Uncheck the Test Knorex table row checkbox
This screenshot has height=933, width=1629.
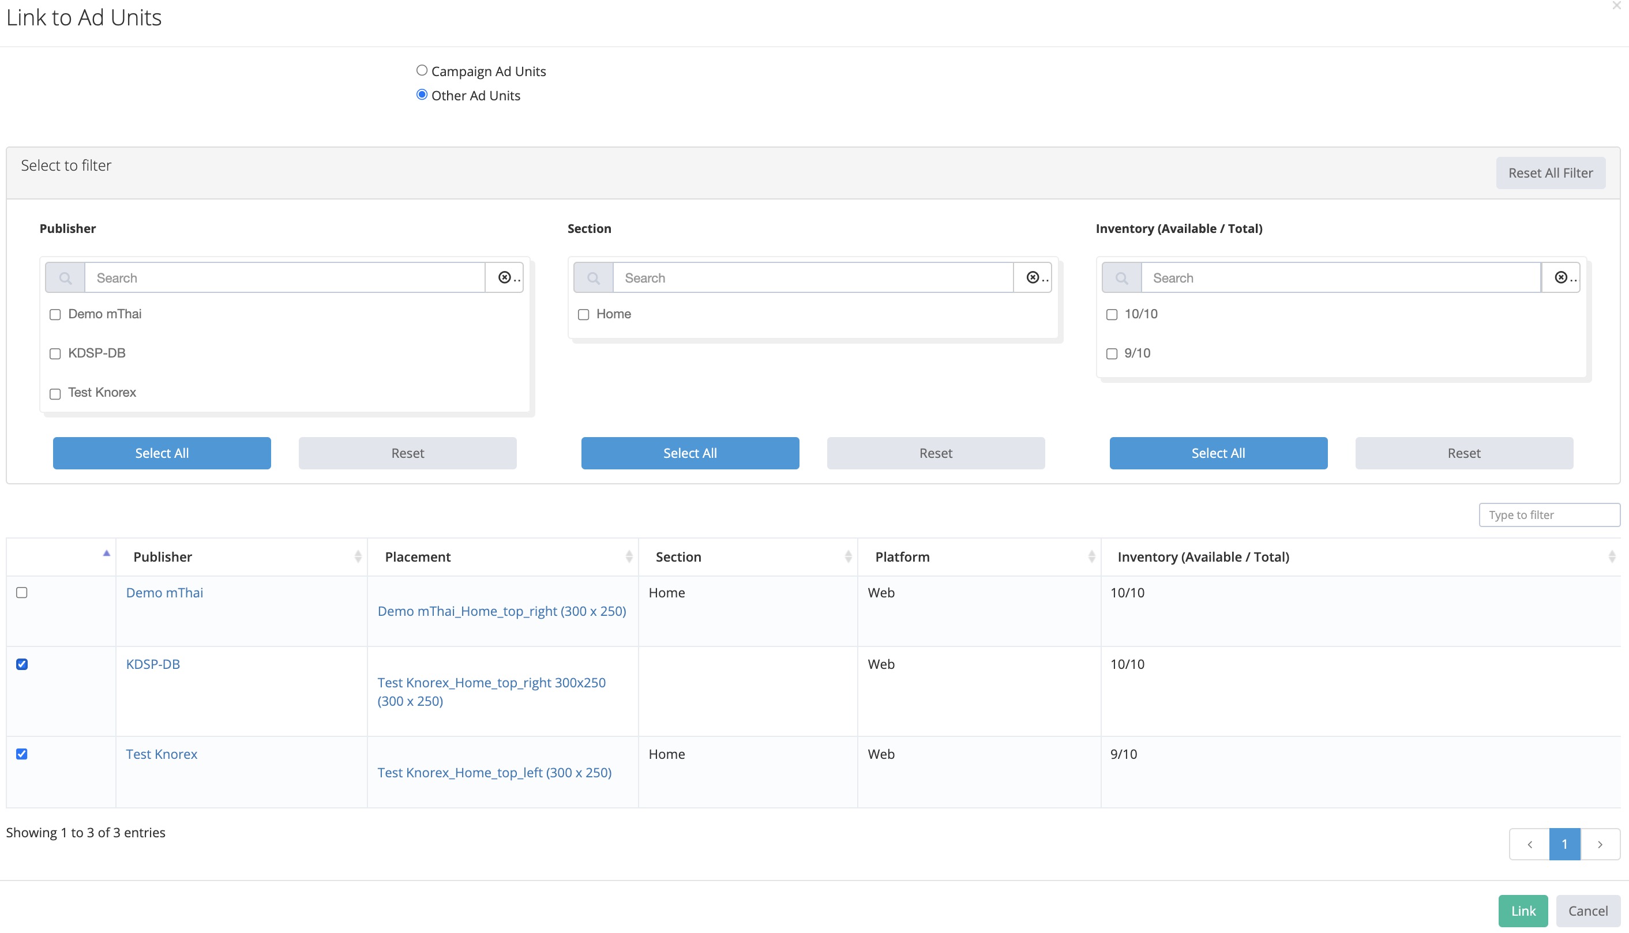22,754
